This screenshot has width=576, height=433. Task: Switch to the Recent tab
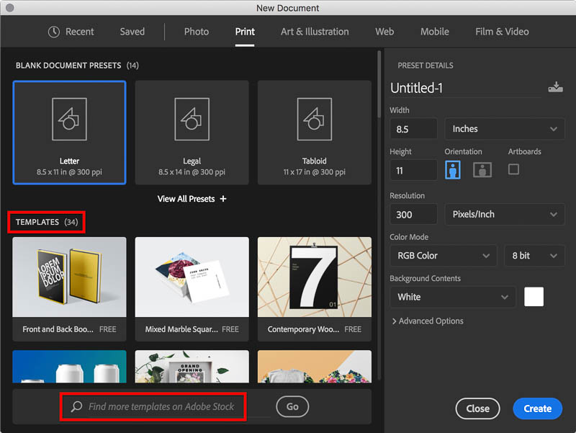coord(71,32)
